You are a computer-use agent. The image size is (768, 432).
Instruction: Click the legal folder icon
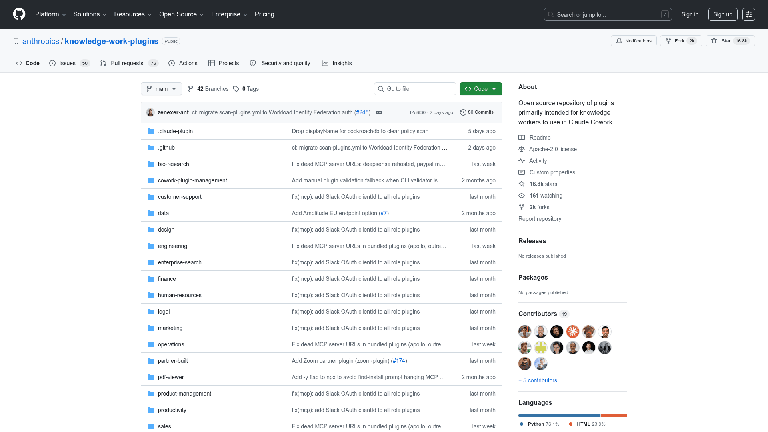(151, 312)
